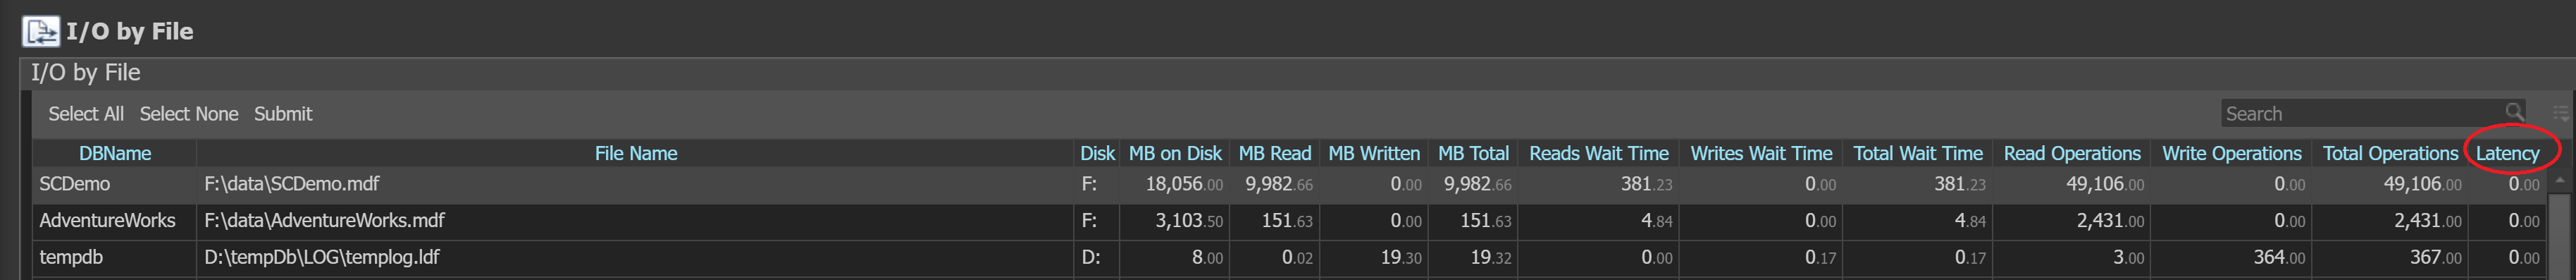This screenshot has height=280, width=2576.
Task: Click the Submit link
Action: (283, 114)
